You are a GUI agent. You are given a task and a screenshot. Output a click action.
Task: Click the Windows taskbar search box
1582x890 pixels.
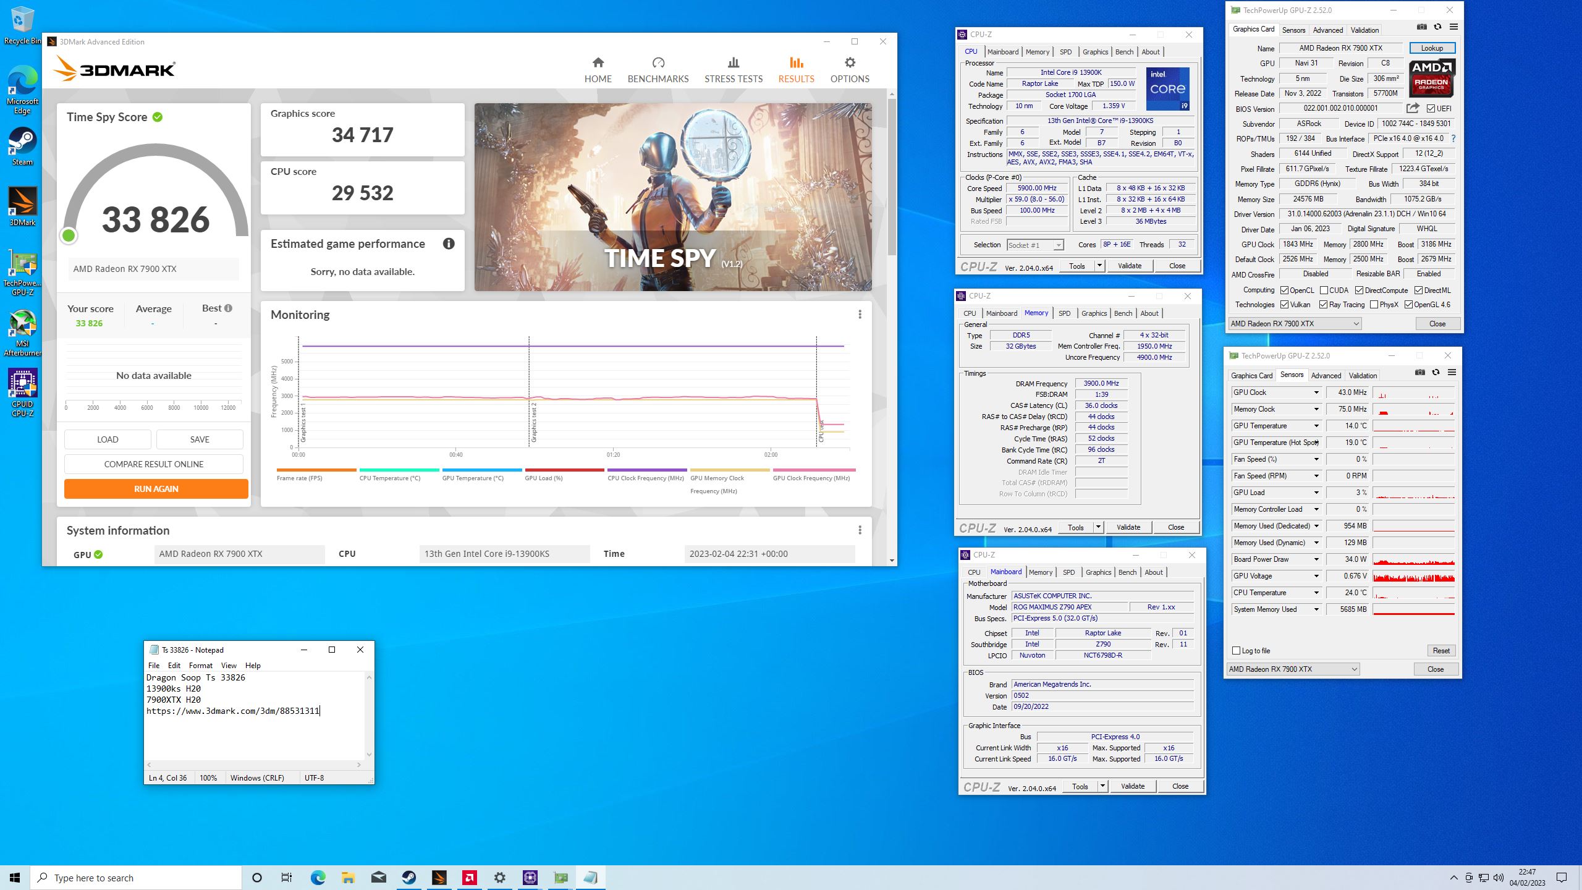pyautogui.click(x=136, y=878)
